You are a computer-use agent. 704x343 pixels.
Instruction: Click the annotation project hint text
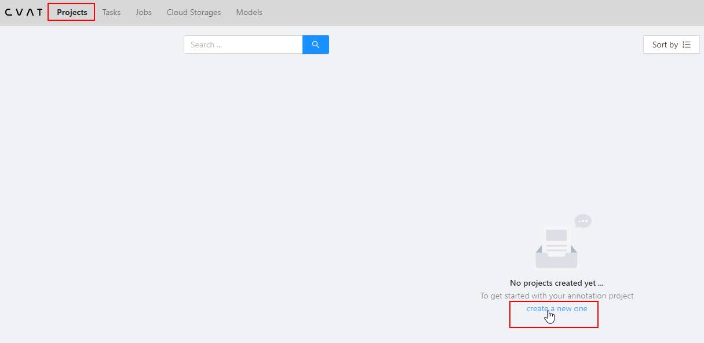click(x=557, y=296)
